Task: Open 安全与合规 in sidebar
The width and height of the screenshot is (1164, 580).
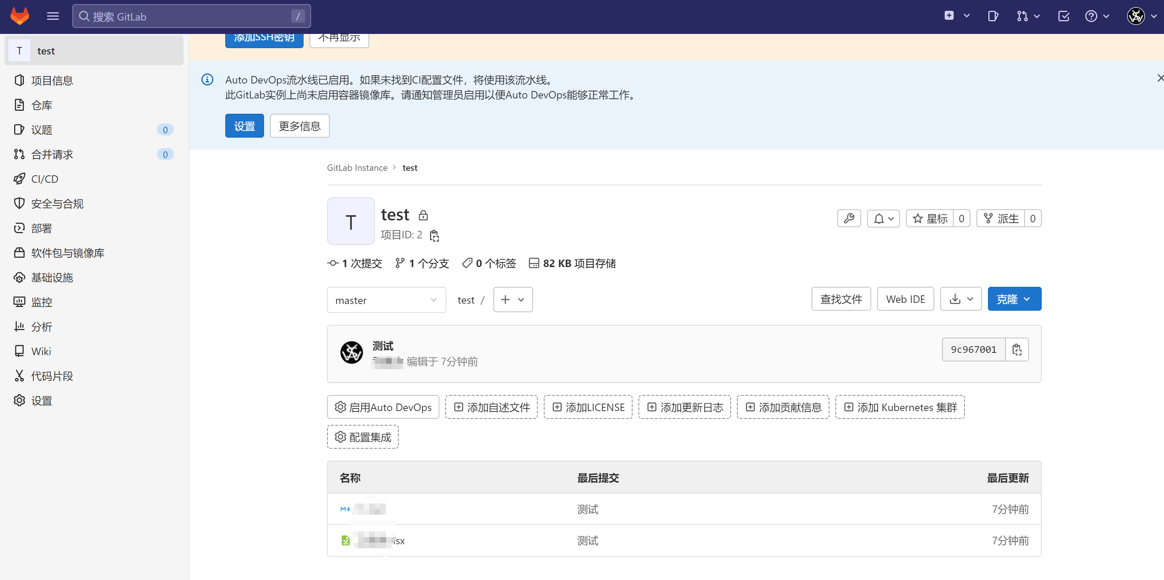Action: 94,204
